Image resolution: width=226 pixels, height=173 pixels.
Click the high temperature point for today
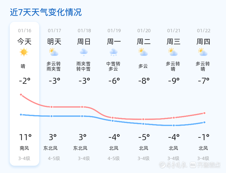(x=21, y=95)
